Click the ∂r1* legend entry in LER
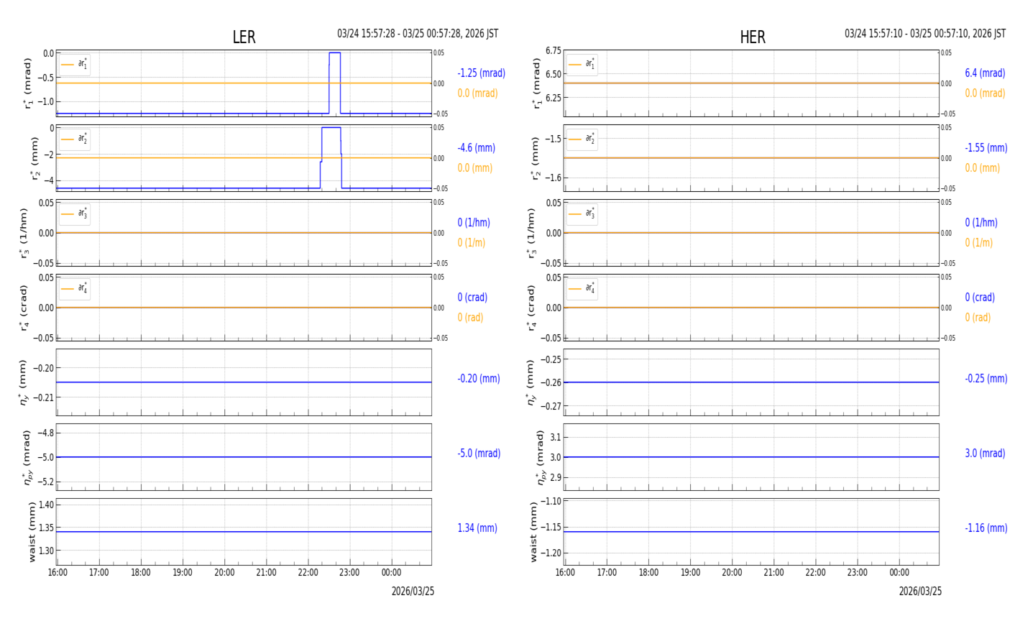1015x621 pixels. pos(75,65)
